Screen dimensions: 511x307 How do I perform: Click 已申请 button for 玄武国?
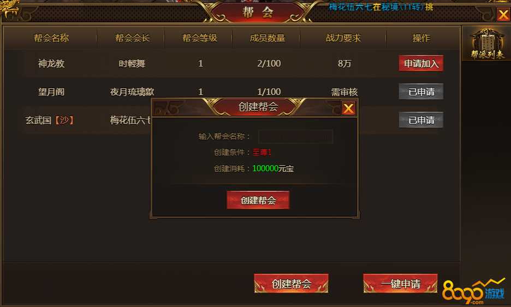pyautogui.click(x=421, y=120)
